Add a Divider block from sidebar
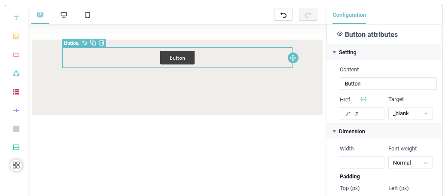Image resolution: width=448 pixels, height=196 pixels. click(16, 110)
